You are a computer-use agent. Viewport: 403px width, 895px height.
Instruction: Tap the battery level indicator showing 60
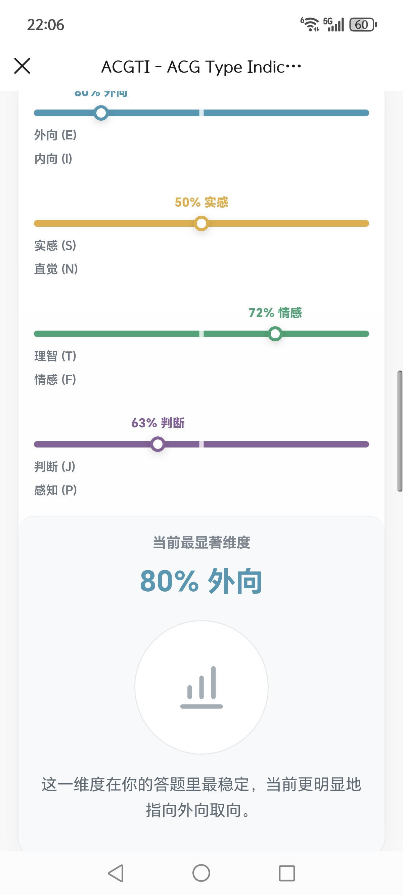[361, 24]
